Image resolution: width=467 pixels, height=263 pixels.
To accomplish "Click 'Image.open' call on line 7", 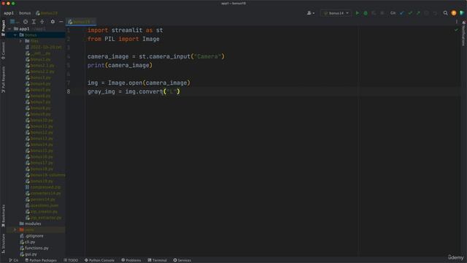I will [x=125, y=83].
